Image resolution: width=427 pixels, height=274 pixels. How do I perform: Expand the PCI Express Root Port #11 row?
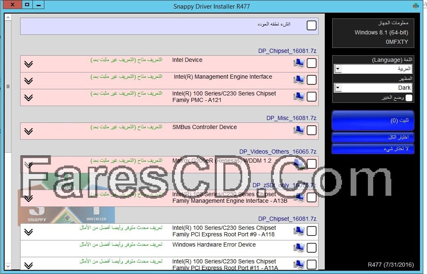(x=28, y=265)
